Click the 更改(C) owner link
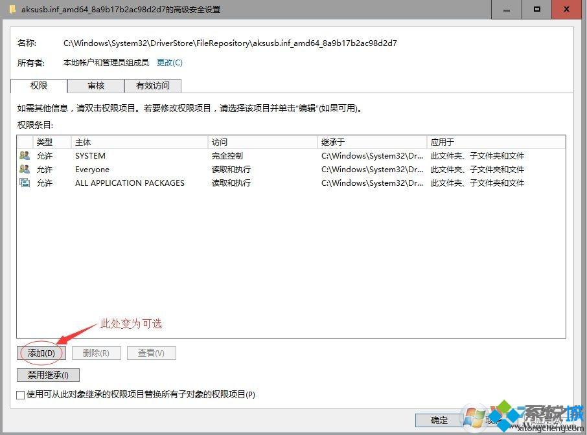The height and width of the screenshot is (435, 587). pos(170,62)
